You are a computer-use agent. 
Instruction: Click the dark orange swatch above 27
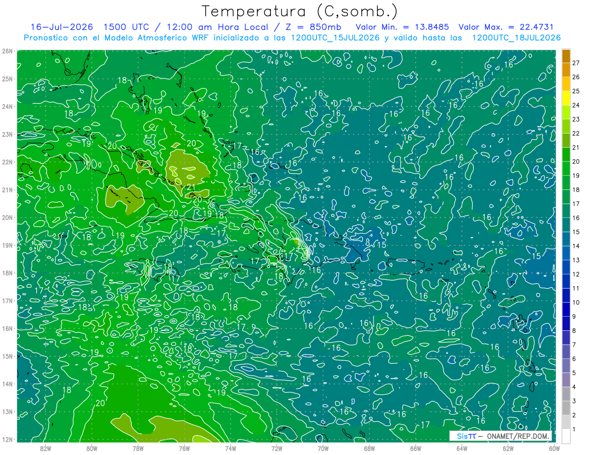tap(566, 55)
